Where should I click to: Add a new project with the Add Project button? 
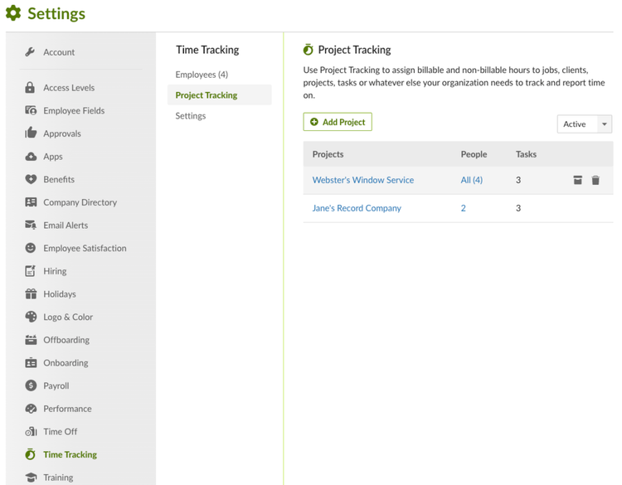(338, 122)
